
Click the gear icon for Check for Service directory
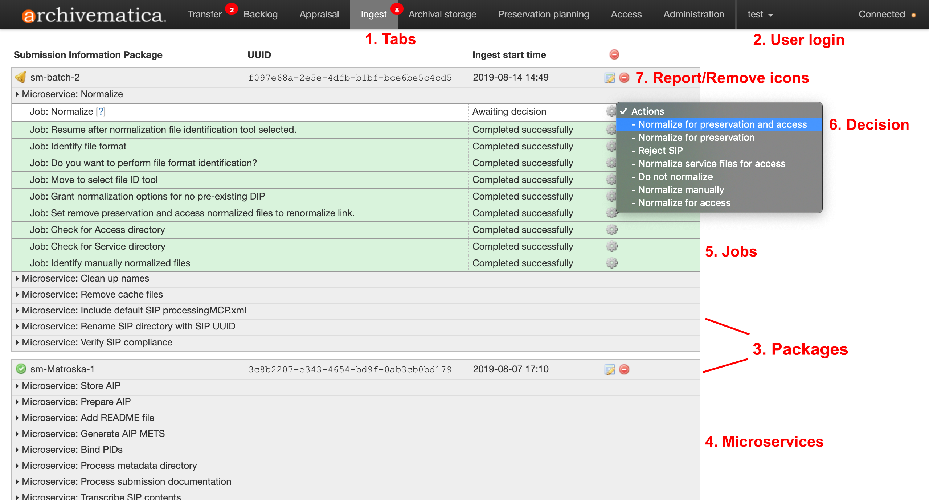pos(611,246)
